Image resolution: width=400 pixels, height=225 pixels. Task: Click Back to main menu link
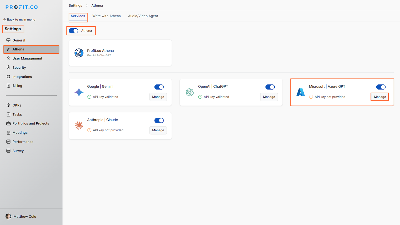[x=19, y=19]
